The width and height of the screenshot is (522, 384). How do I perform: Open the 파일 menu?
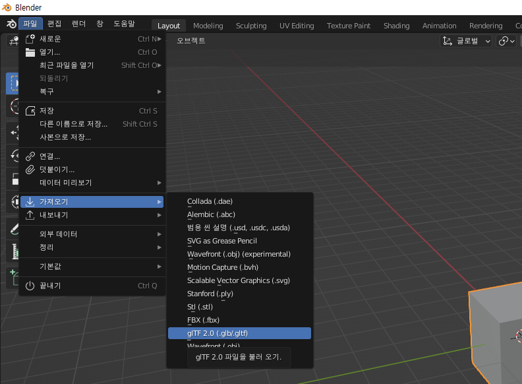(30, 24)
